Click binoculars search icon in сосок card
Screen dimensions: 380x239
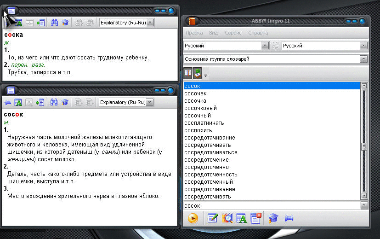click(54, 102)
